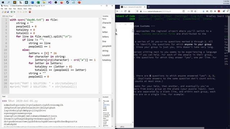The width and height of the screenshot is (230, 129).
Task: Click the [Calendar] link on Advent of Code
Action: pyautogui.click(x=145, y=19)
